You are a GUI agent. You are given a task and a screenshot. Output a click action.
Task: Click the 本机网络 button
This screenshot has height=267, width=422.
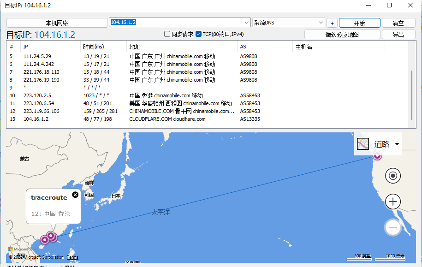tap(57, 23)
